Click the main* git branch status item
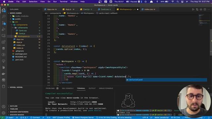The image size is (212, 119). 10,118
